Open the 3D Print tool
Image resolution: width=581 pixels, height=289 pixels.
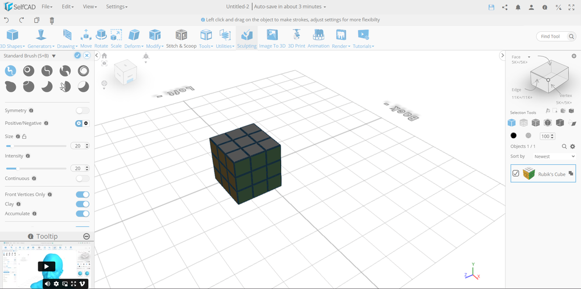point(296,38)
